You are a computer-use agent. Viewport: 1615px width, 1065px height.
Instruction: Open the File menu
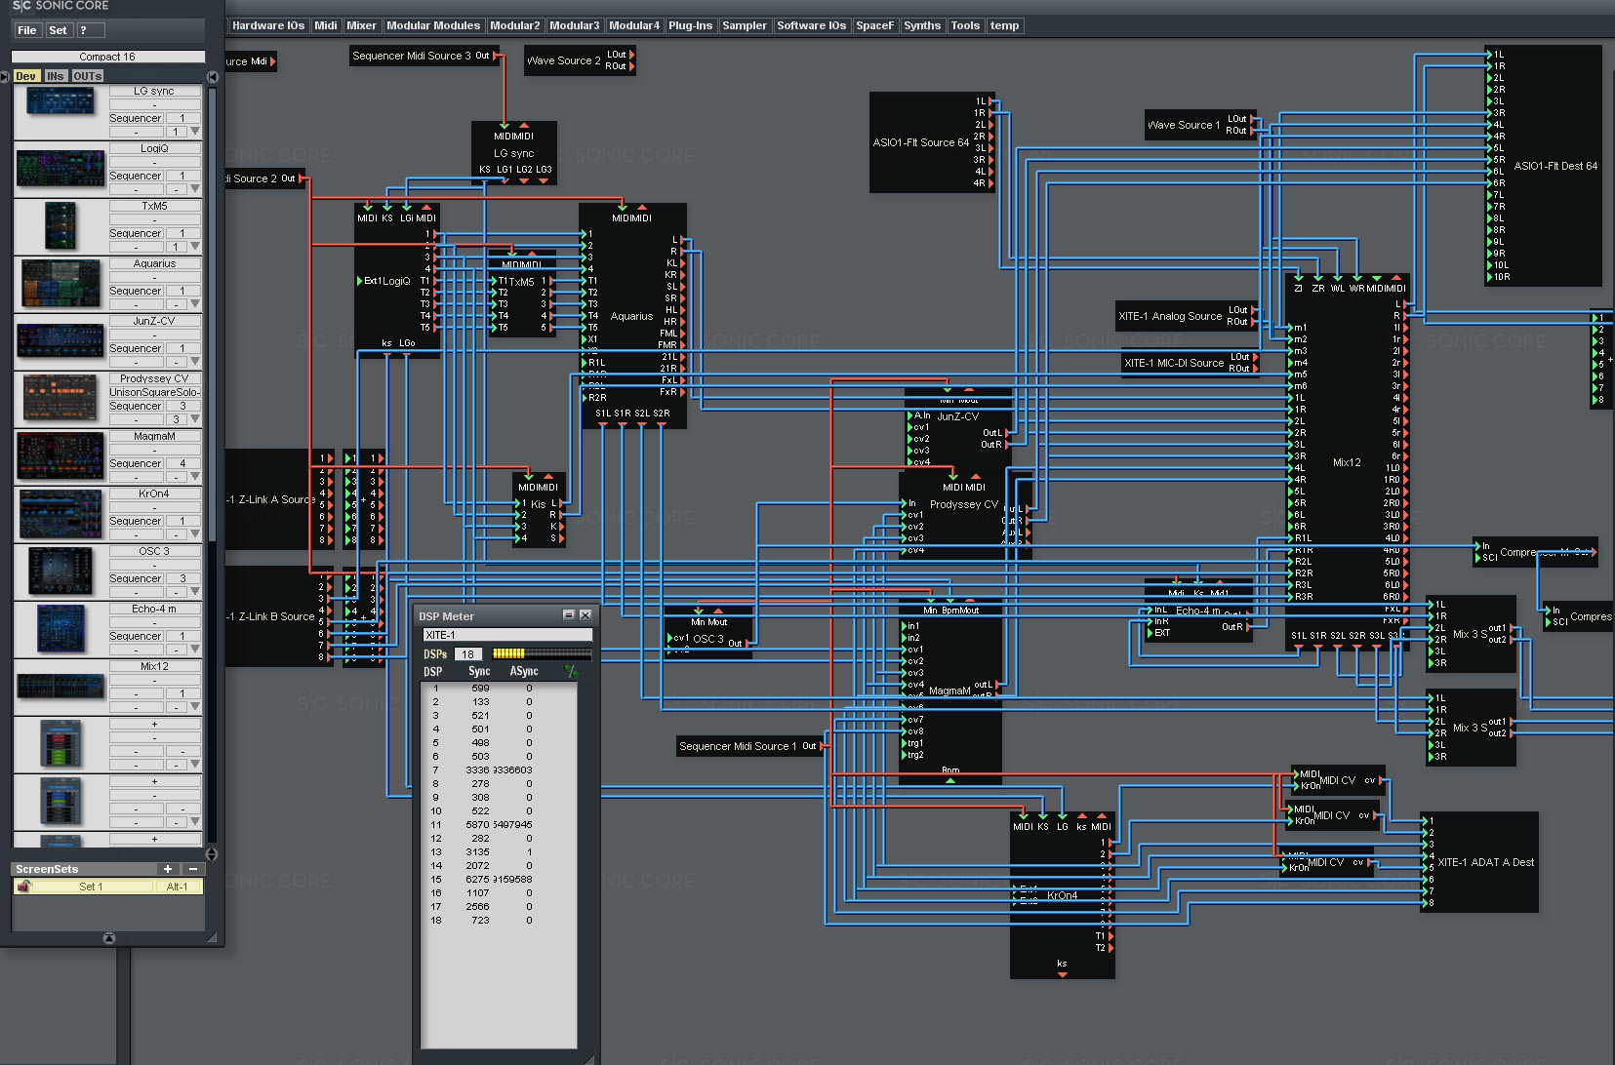27,30
